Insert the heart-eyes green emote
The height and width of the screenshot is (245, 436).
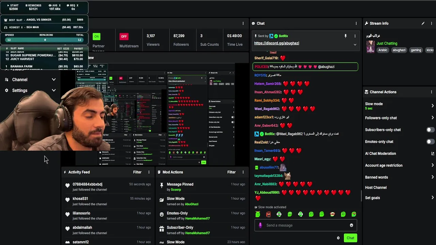[354, 214]
